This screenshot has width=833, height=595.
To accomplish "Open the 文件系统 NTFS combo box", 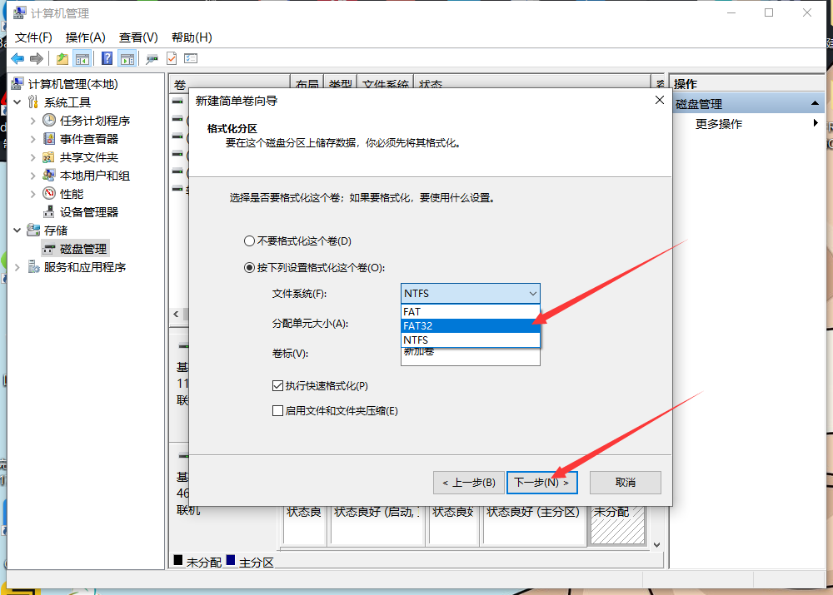I will [470, 294].
